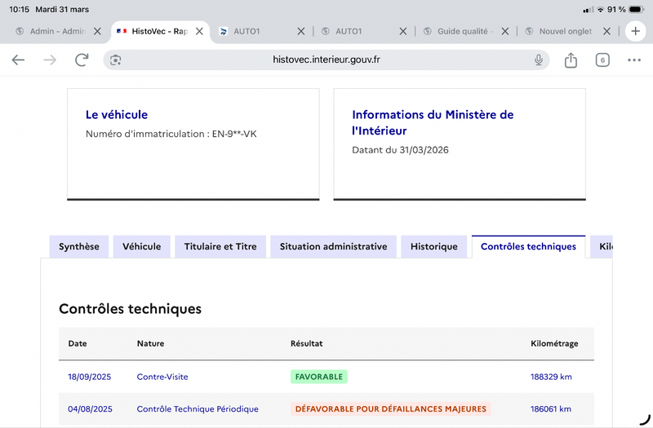Open the three-dots browser menu
The image size is (653, 428).
634,60
